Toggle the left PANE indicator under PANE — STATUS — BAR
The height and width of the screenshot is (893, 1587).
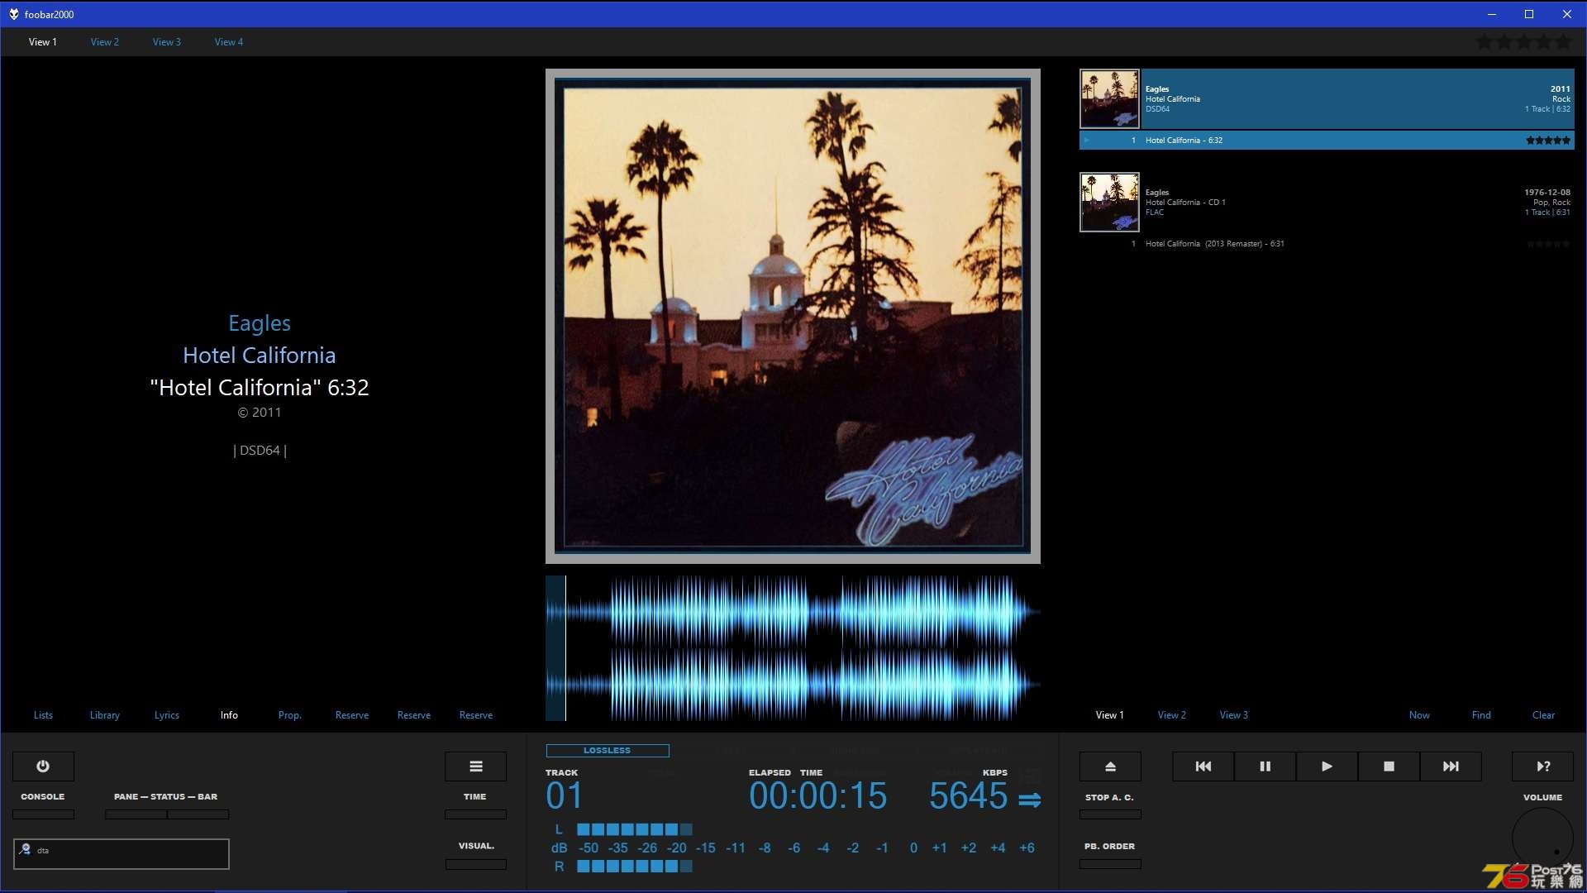point(136,814)
